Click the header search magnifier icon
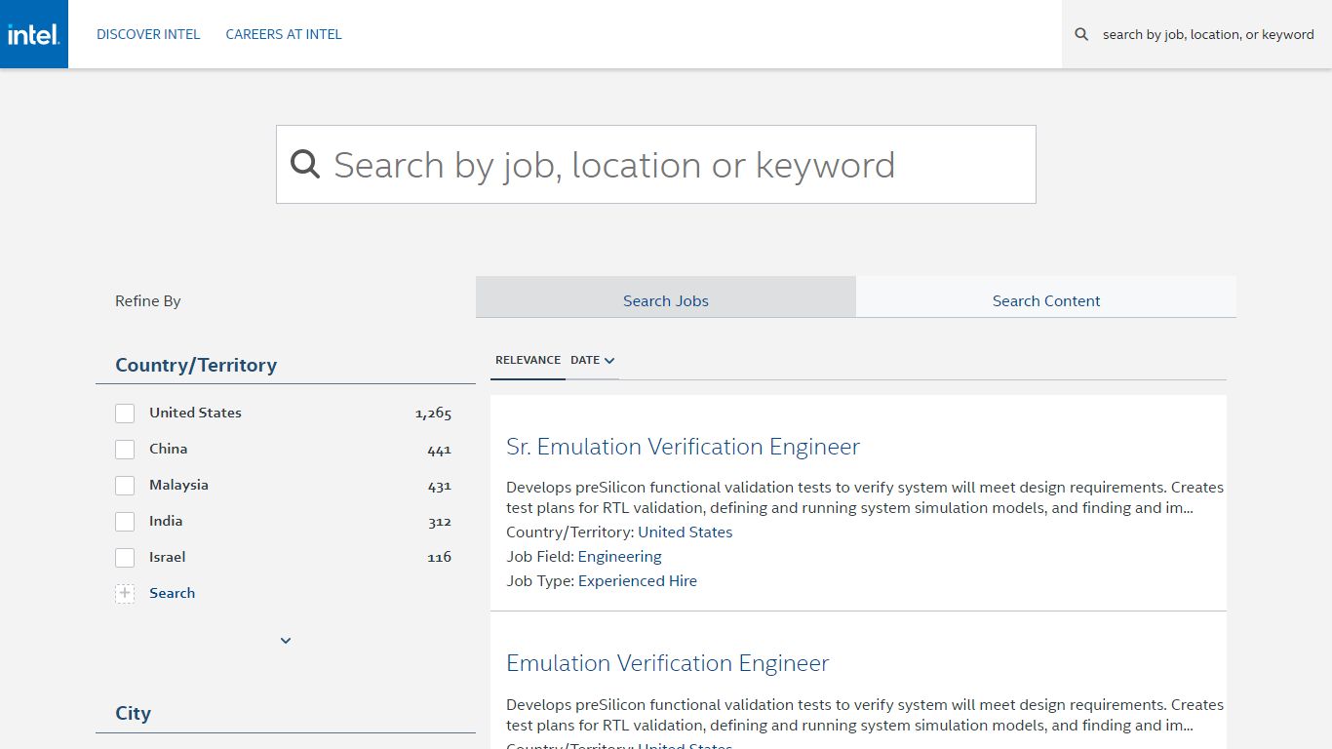Image resolution: width=1332 pixels, height=749 pixels. pos(1081,34)
